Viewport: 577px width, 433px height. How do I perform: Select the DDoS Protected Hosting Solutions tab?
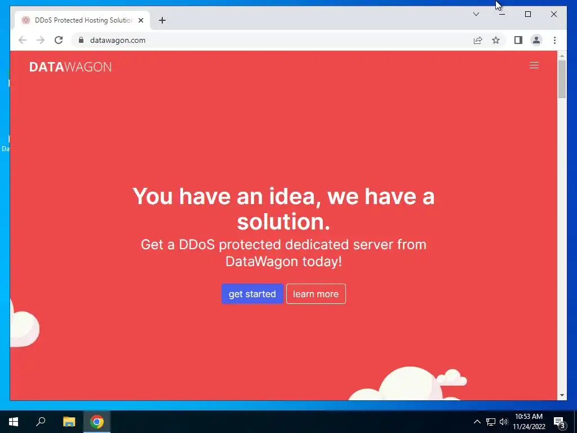coord(82,20)
